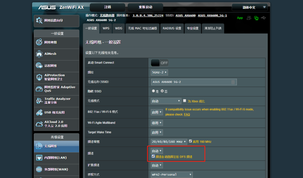The image size is (303, 178).
Task: Select 否 for hidden SSID
Action: tap(162, 91)
